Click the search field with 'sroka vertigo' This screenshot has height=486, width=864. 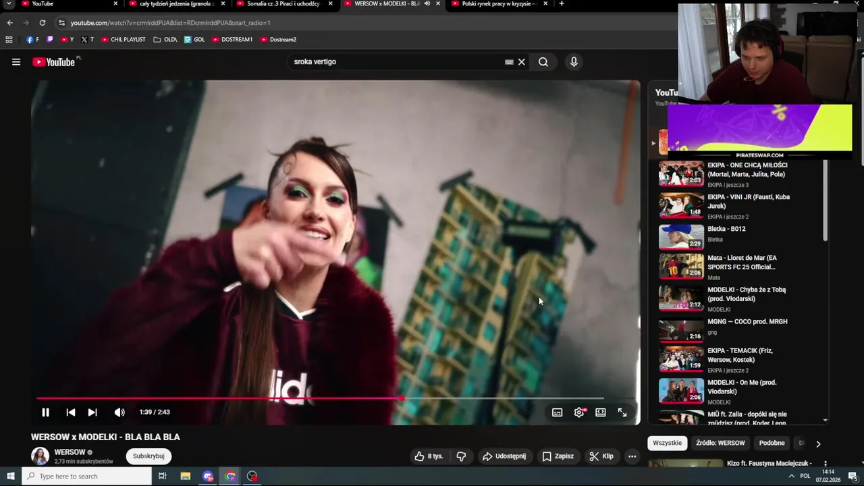[x=398, y=61]
